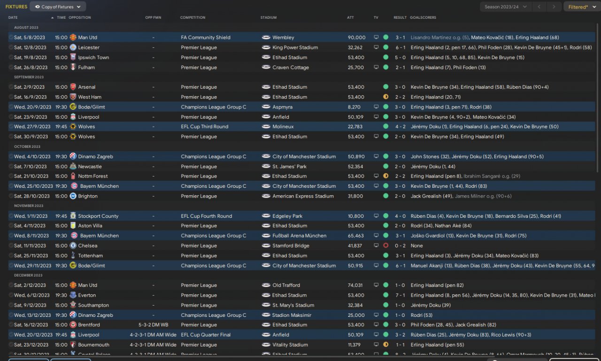Click the West Ham club badge
Image resolution: width=601 pixels, height=361 pixels.
pos(73,97)
